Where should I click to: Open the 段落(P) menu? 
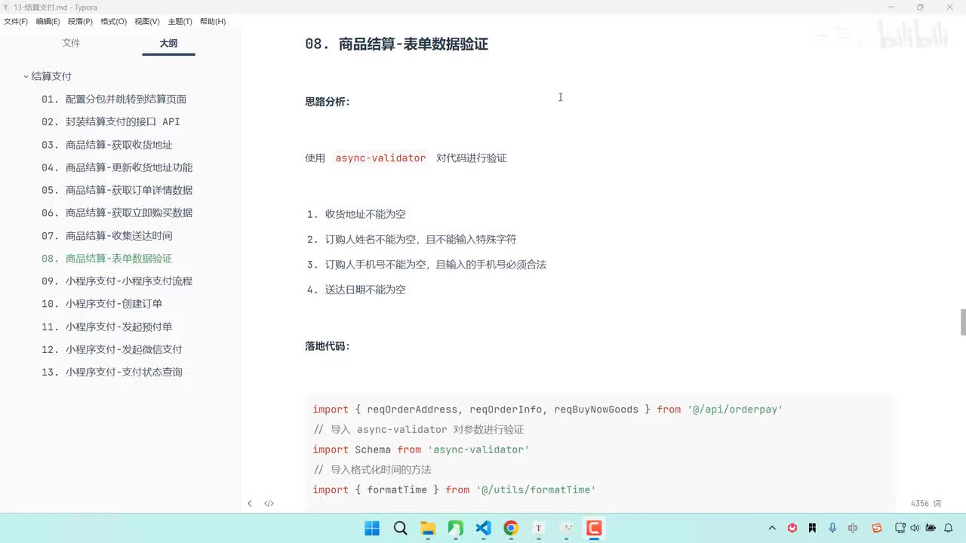pyautogui.click(x=81, y=22)
